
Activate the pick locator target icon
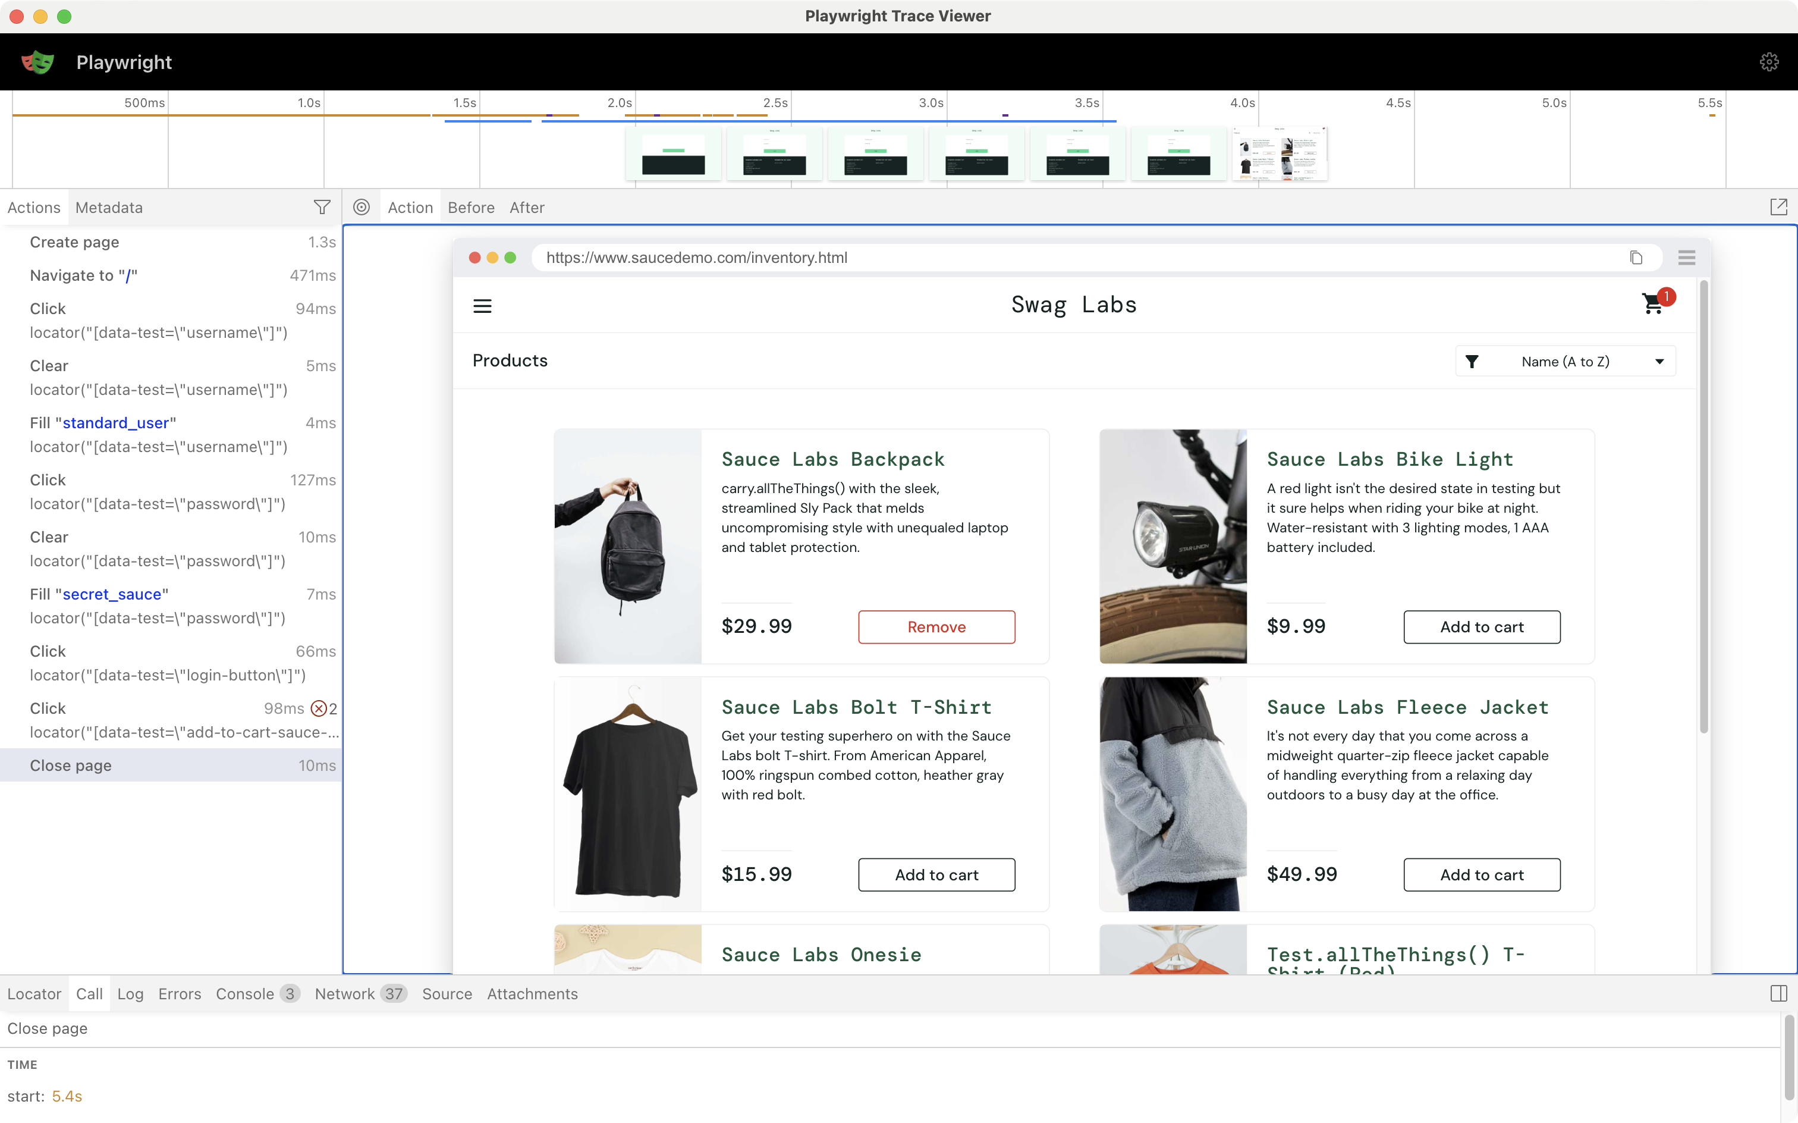pos(362,207)
